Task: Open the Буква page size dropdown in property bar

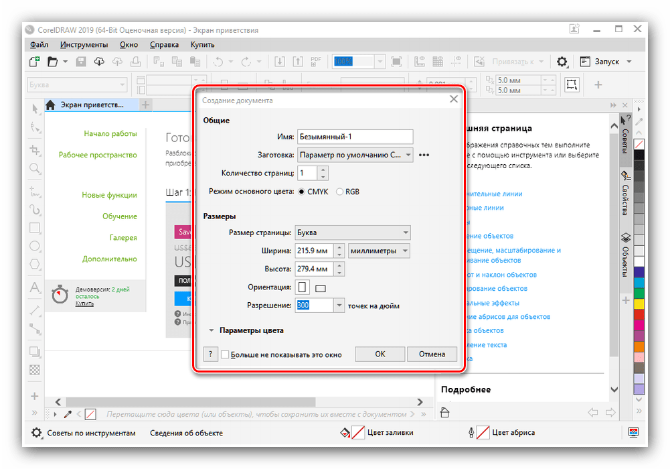Action: coord(78,84)
